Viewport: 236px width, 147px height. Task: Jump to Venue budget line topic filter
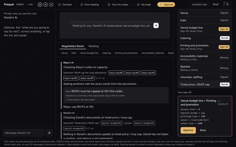[x=89, y=53]
